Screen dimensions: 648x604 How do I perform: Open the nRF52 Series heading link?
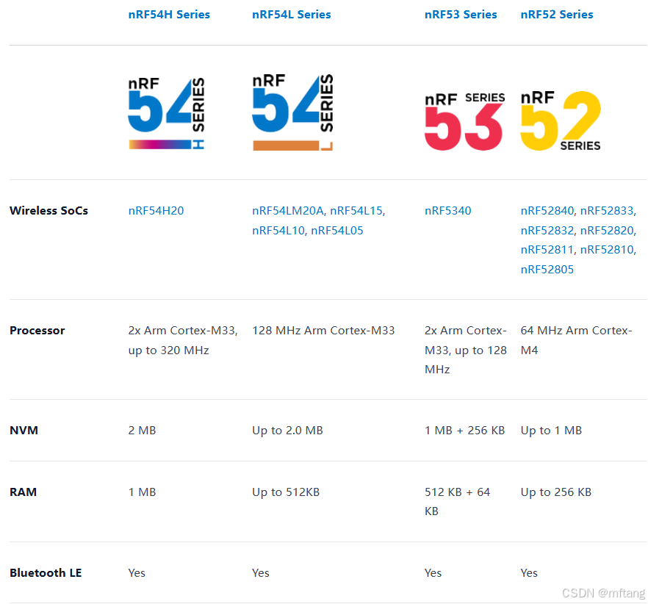click(x=557, y=15)
